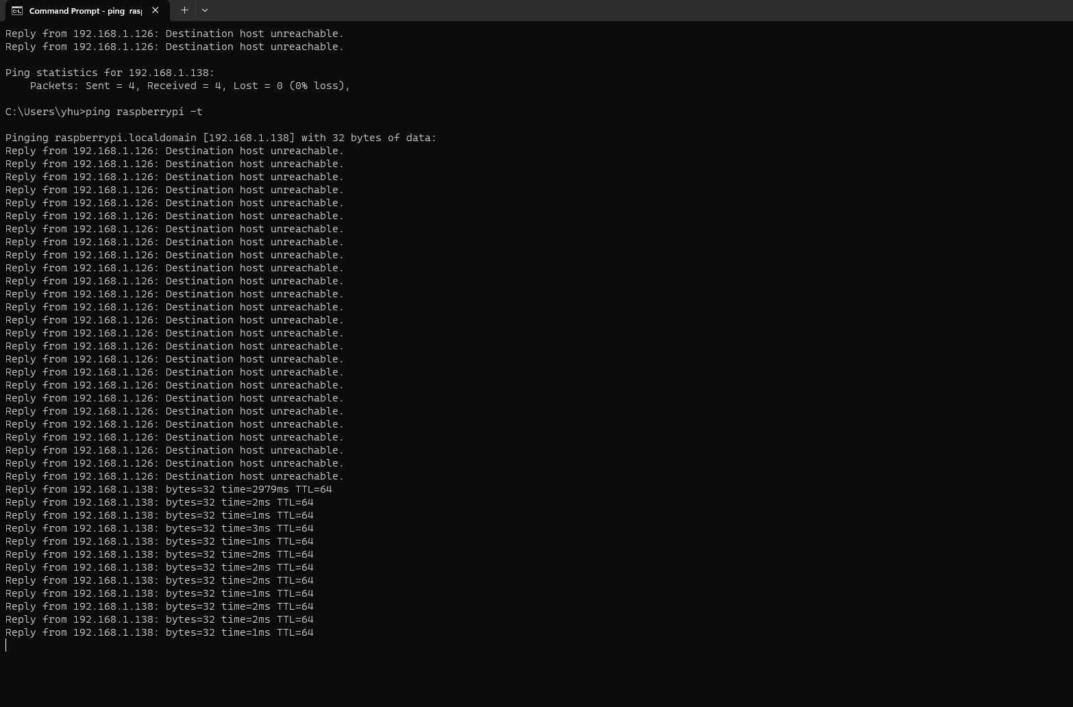Image resolution: width=1073 pixels, height=707 pixels.
Task: Click the 'Packets: Sent = 4' statistics line
Action: coord(190,86)
